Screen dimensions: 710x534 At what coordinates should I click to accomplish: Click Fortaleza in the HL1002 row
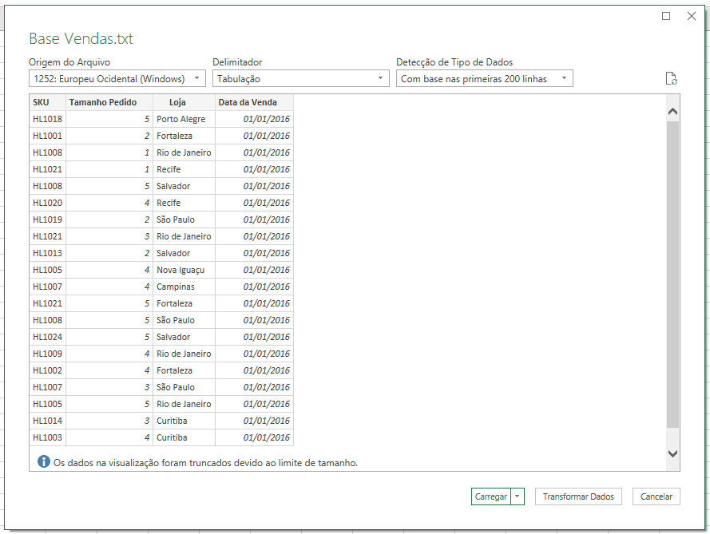[x=184, y=370]
